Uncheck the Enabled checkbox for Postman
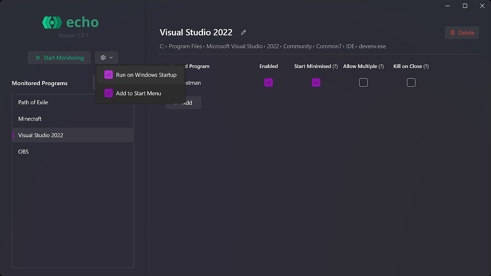The image size is (491, 276). (x=269, y=83)
